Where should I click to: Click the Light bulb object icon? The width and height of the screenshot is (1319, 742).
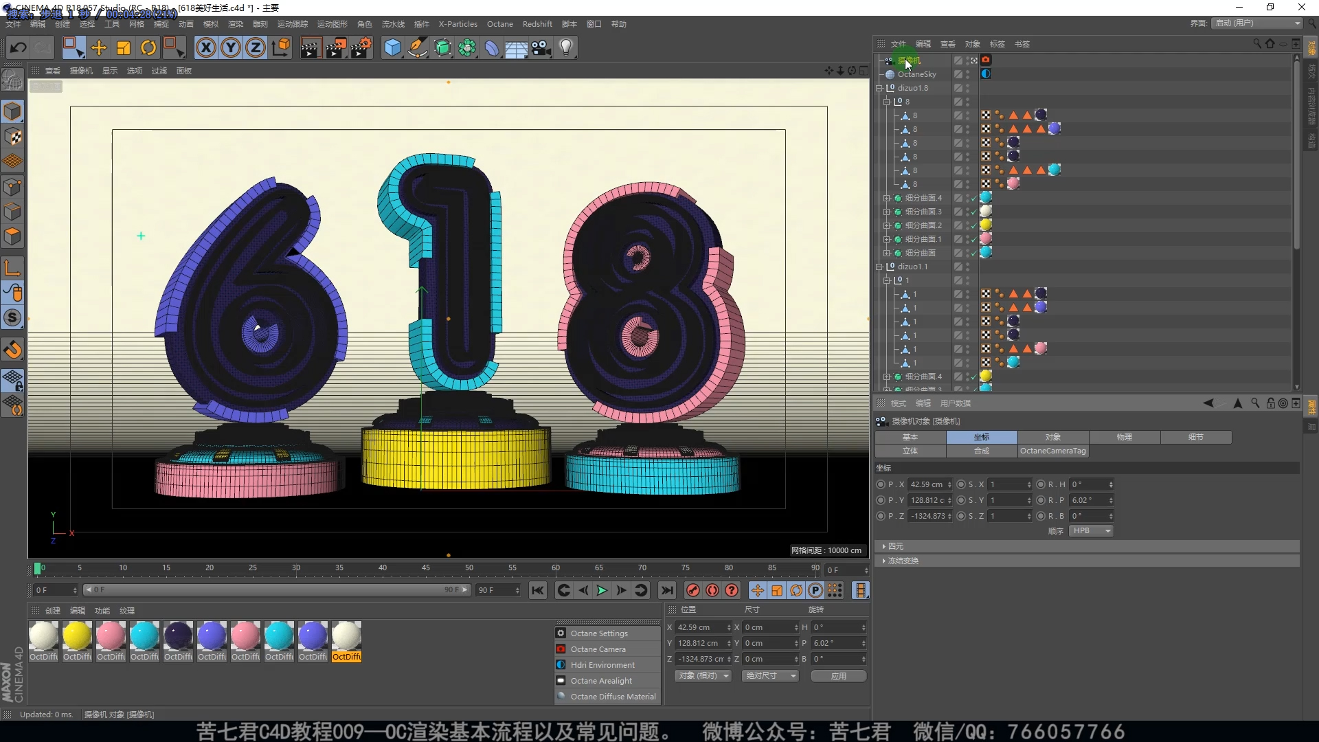coord(566,47)
